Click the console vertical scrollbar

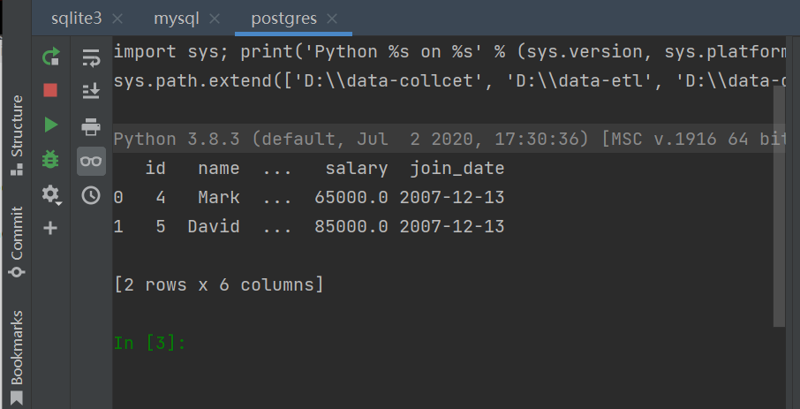tap(779, 206)
